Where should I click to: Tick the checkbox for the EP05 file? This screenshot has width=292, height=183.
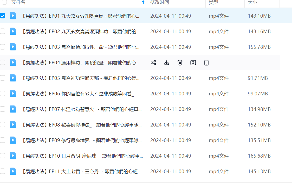(3, 78)
